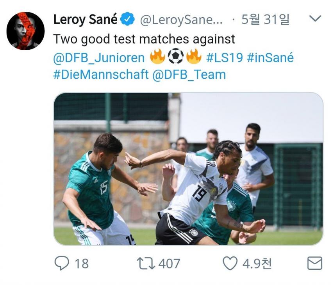Screen dimensions: 332x285
Task: Click the like count 4.9천
Action: 257,263
